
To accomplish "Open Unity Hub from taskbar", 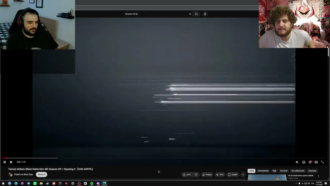I will click(73, 183).
